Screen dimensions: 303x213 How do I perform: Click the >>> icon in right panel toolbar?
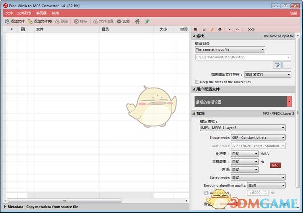[251, 29]
